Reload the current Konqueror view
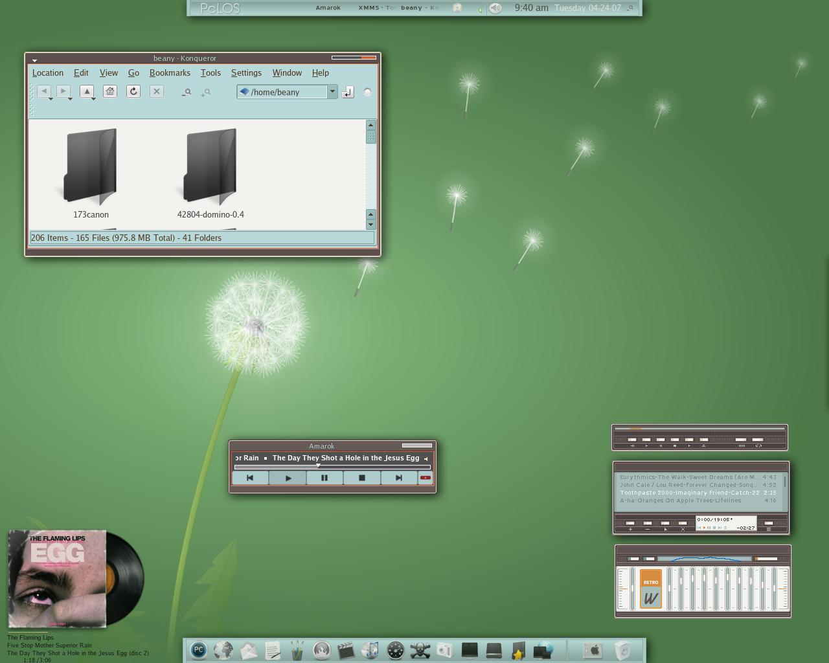 point(133,91)
